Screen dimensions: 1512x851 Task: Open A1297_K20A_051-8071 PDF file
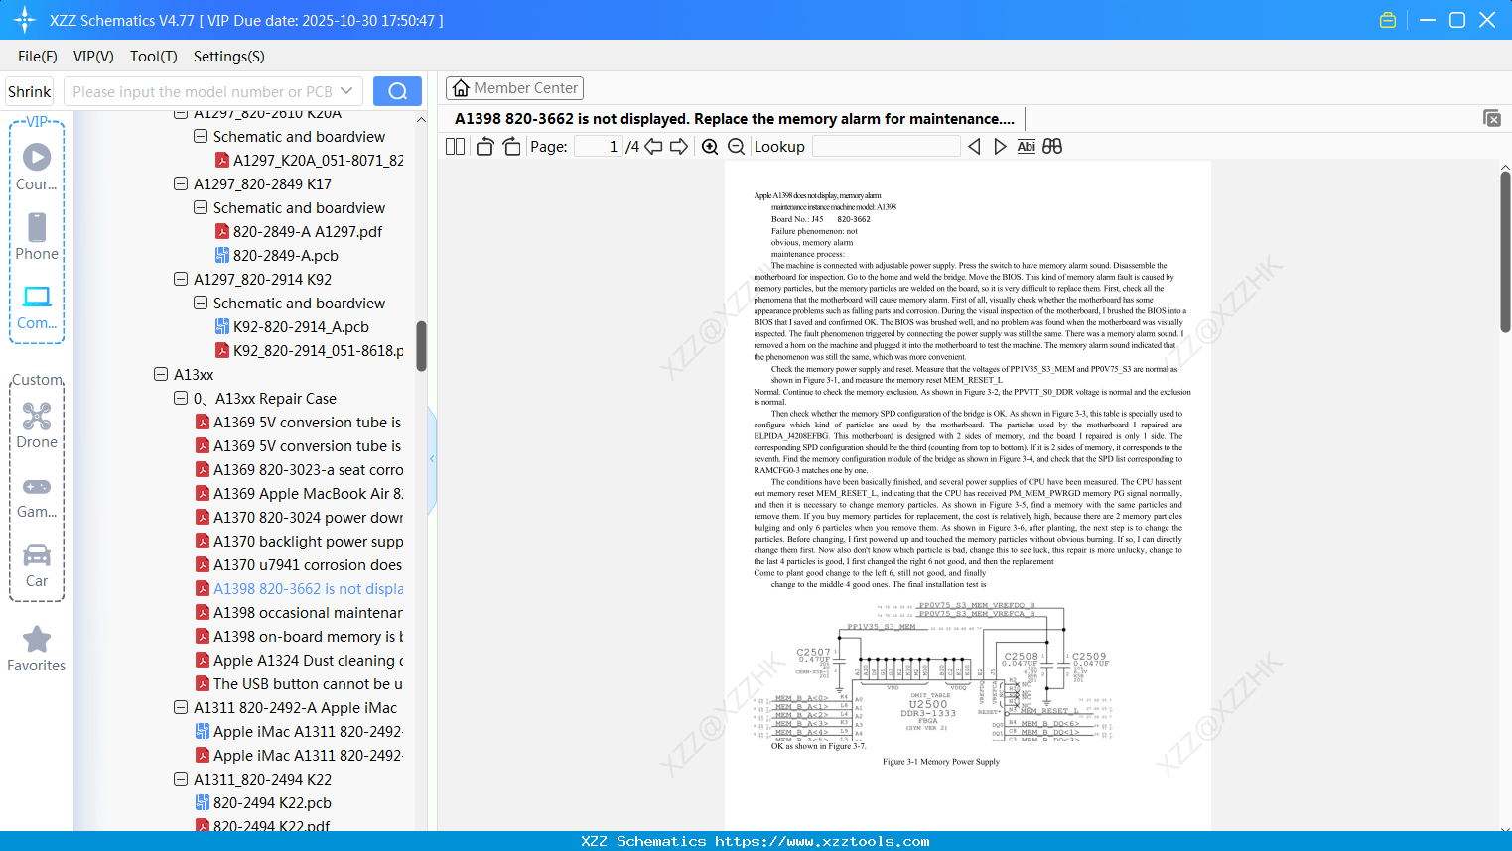click(x=309, y=160)
